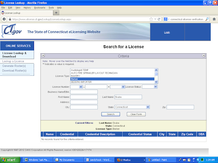Viewport: 218px width, 163px height.
Task: Click the Login link
Action: (167, 32)
